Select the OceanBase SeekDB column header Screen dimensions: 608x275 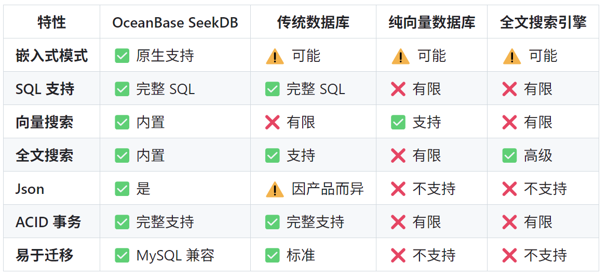pos(175,22)
